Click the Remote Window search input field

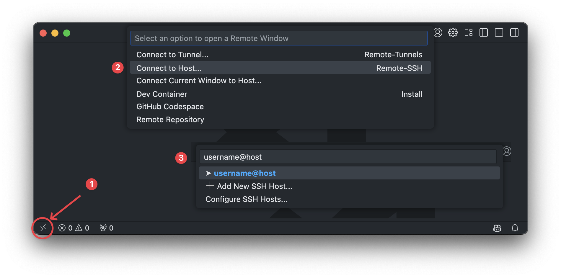pyautogui.click(x=279, y=38)
